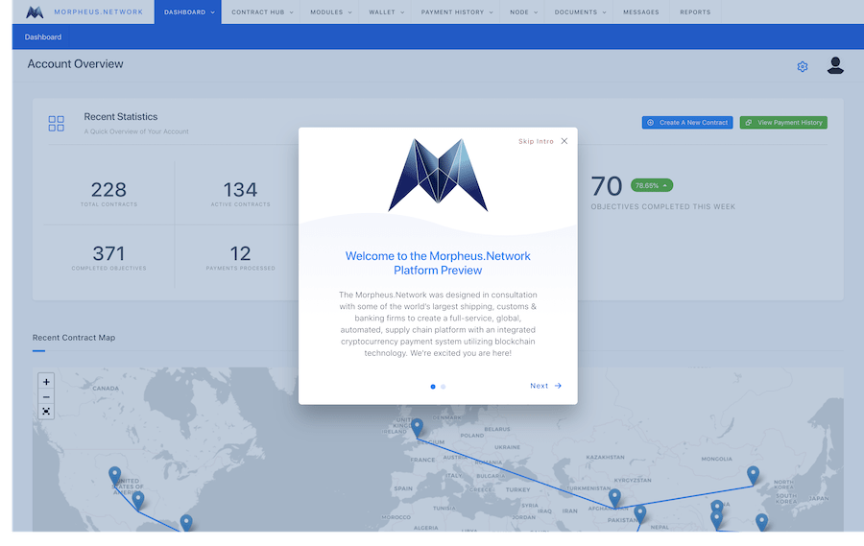This screenshot has height=546, width=864.
Task: Click the Recent Statistics grid icon
Action: 57,123
